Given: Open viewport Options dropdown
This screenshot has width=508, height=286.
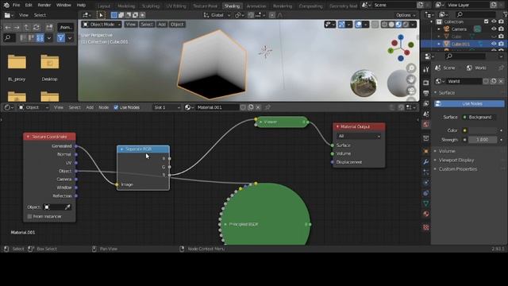Looking at the screenshot, I should pyautogui.click(x=406, y=15).
